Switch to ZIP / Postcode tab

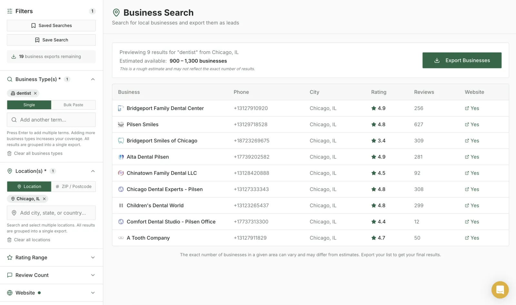pyautogui.click(x=74, y=187)
